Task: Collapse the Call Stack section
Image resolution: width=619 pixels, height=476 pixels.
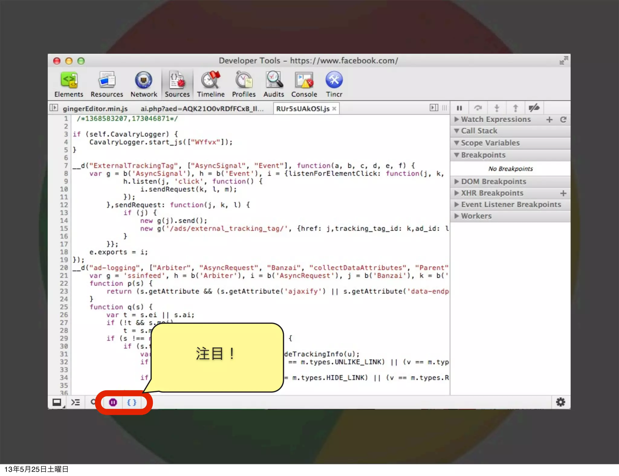Action: coord(479,131)
